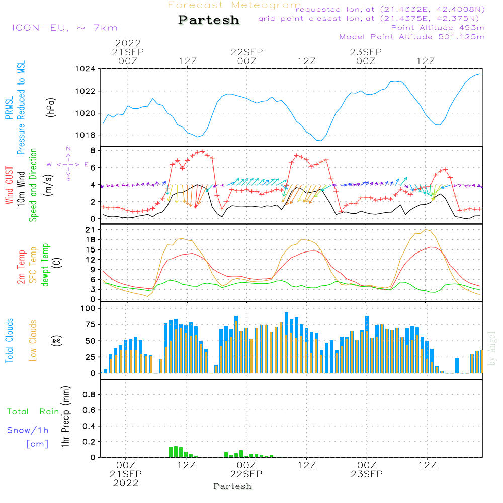Viewport: 503px width, 503px height.
Task: Click the '1024' pressure axis value
Action: tap(86, 69)
